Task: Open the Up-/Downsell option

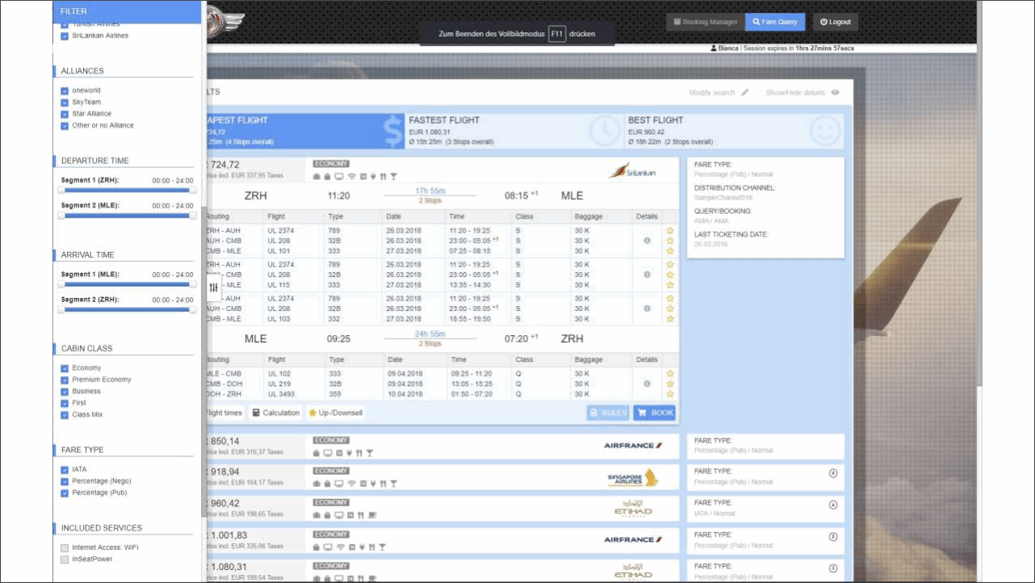Action: [335, 413]
